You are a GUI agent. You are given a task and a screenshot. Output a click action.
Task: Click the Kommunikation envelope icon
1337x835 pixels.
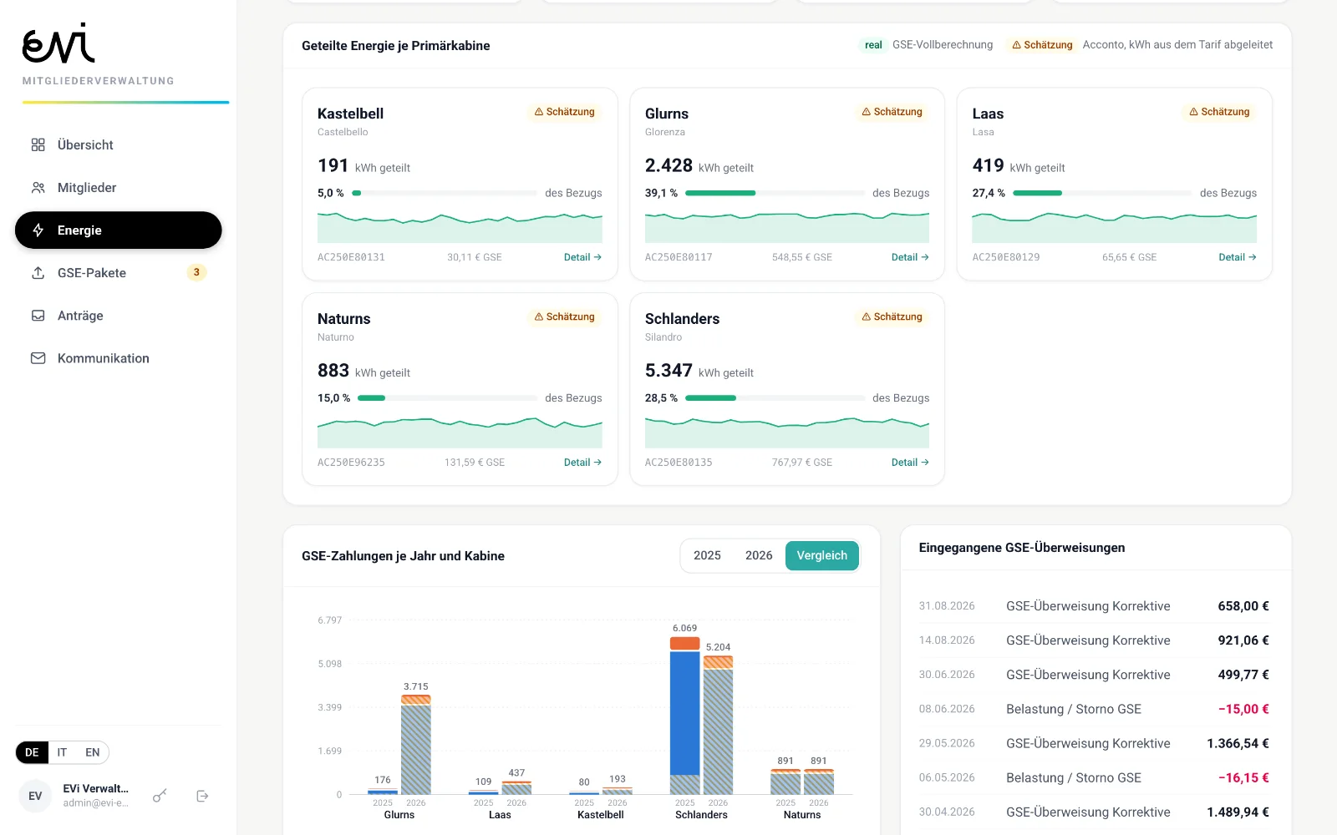point(38,357)
